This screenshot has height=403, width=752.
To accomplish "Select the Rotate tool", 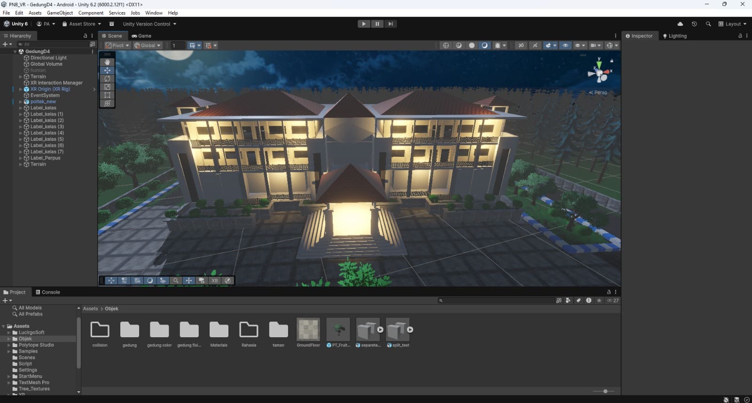I will [107, 78].
